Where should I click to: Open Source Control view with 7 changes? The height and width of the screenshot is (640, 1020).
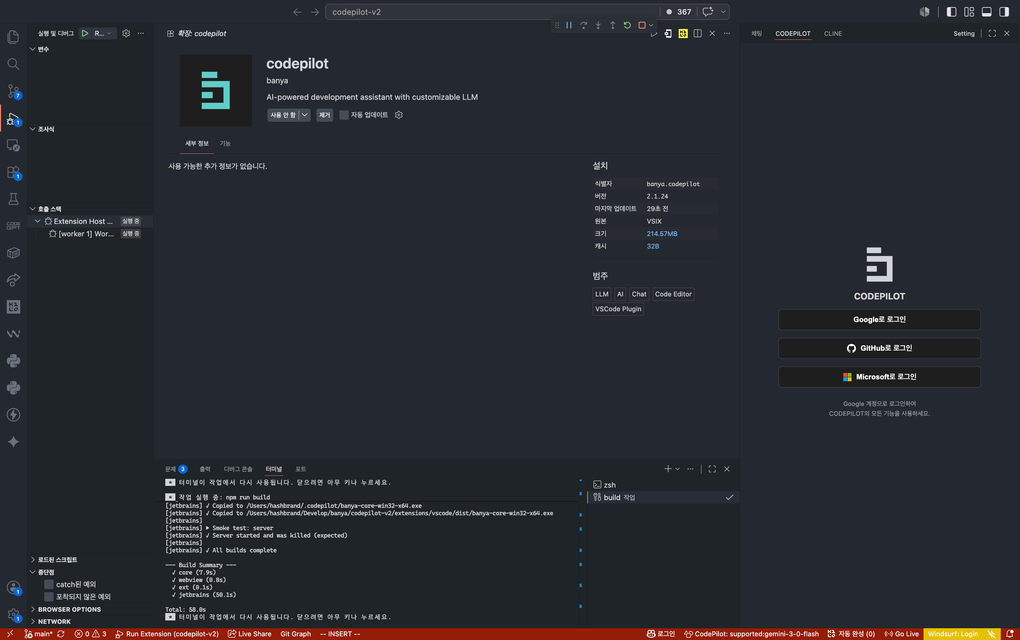(x=13, y=91)
